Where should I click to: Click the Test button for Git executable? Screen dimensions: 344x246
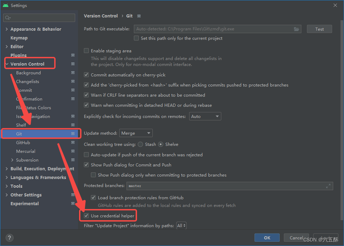pos(319,29)
